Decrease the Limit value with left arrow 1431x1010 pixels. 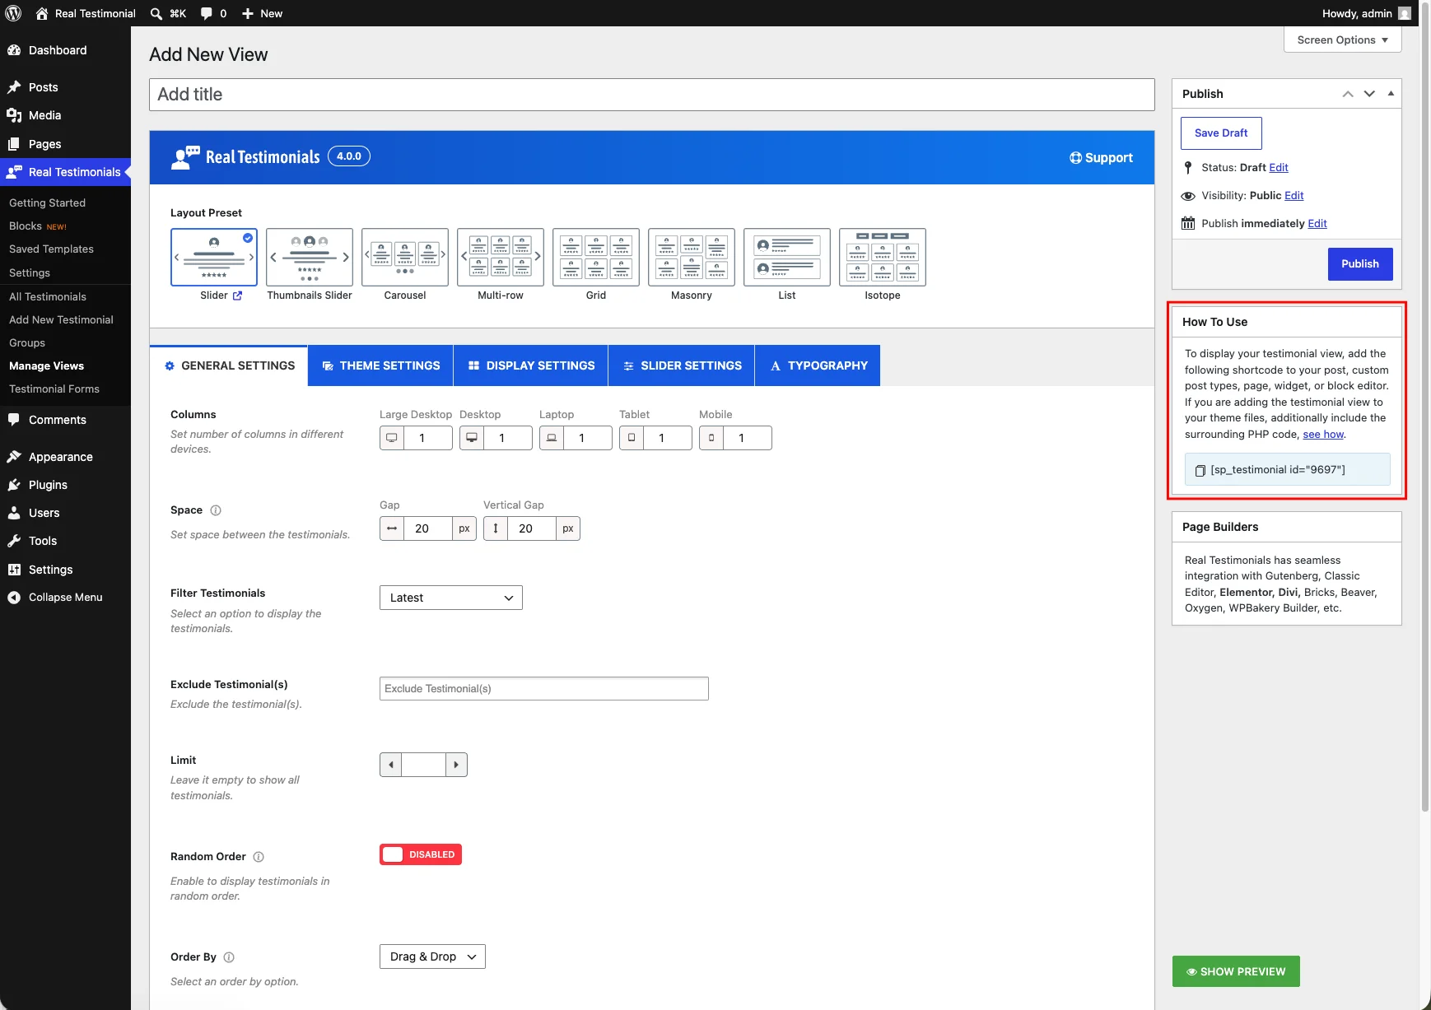tap(391, 765)
